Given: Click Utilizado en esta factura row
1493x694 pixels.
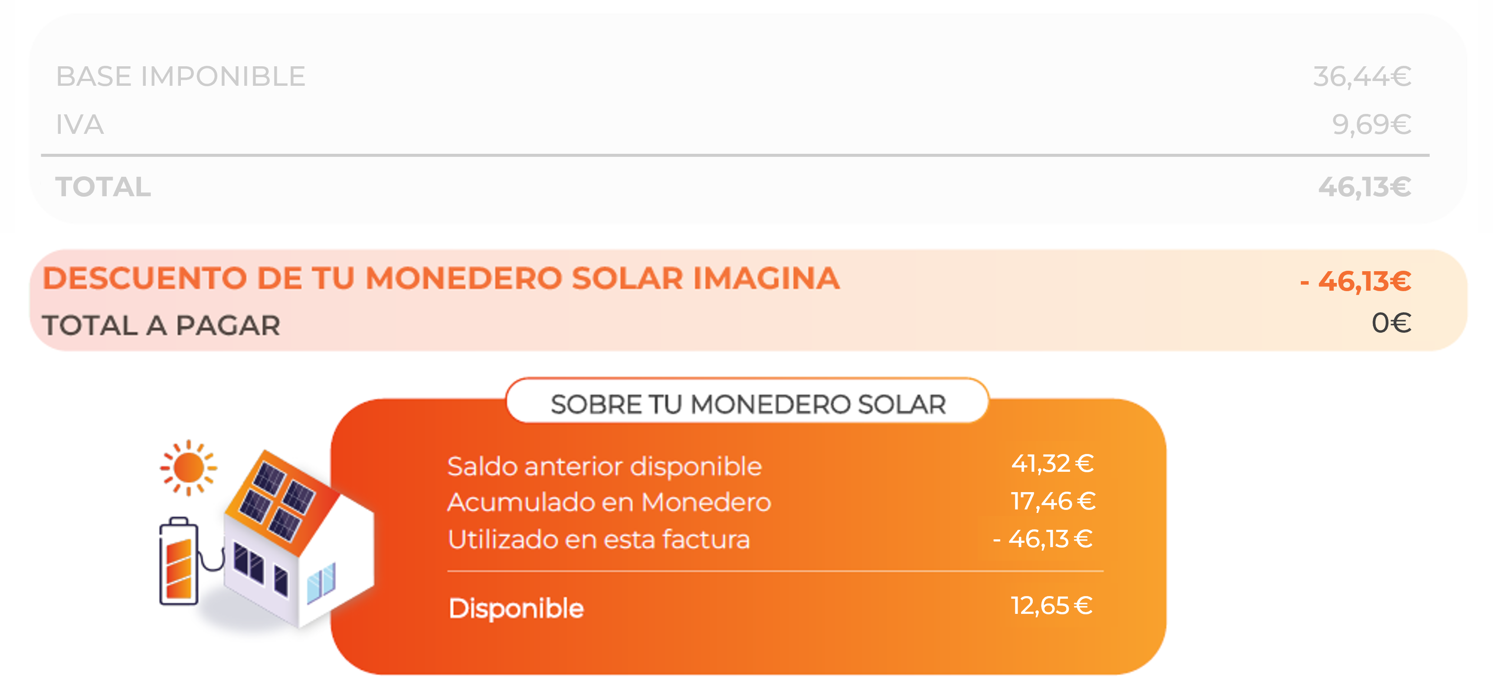Looking at the screenshot, I should (771, 539).
